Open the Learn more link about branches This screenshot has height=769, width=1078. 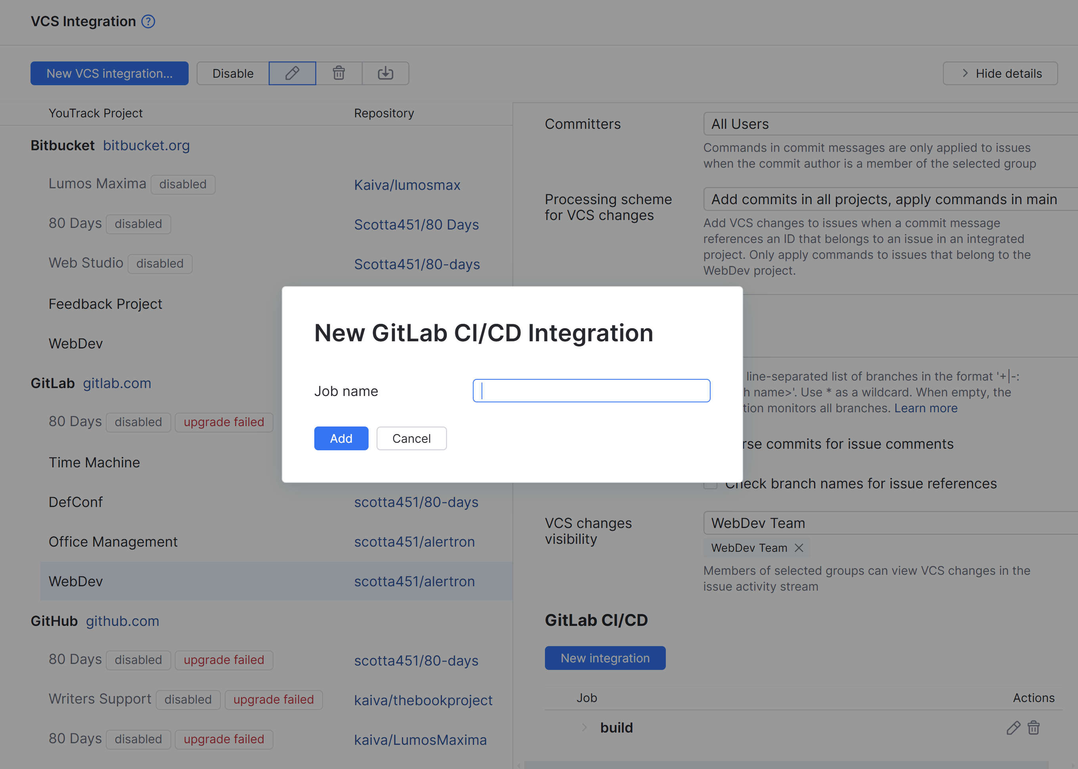(x=925, y=408)
